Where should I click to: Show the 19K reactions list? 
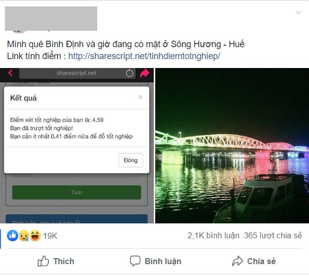50,236
